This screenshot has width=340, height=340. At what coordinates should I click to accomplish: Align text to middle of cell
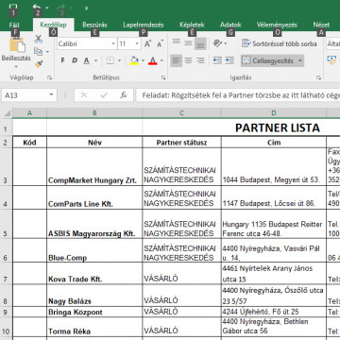tap(188, 43)
